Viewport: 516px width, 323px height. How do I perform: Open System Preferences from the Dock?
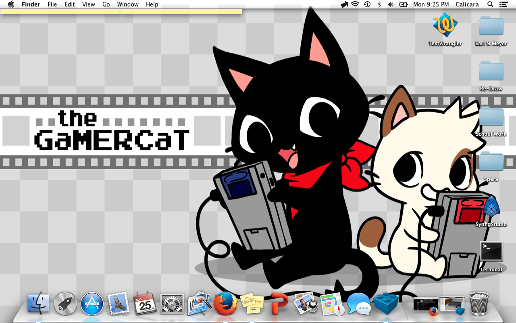172,304
